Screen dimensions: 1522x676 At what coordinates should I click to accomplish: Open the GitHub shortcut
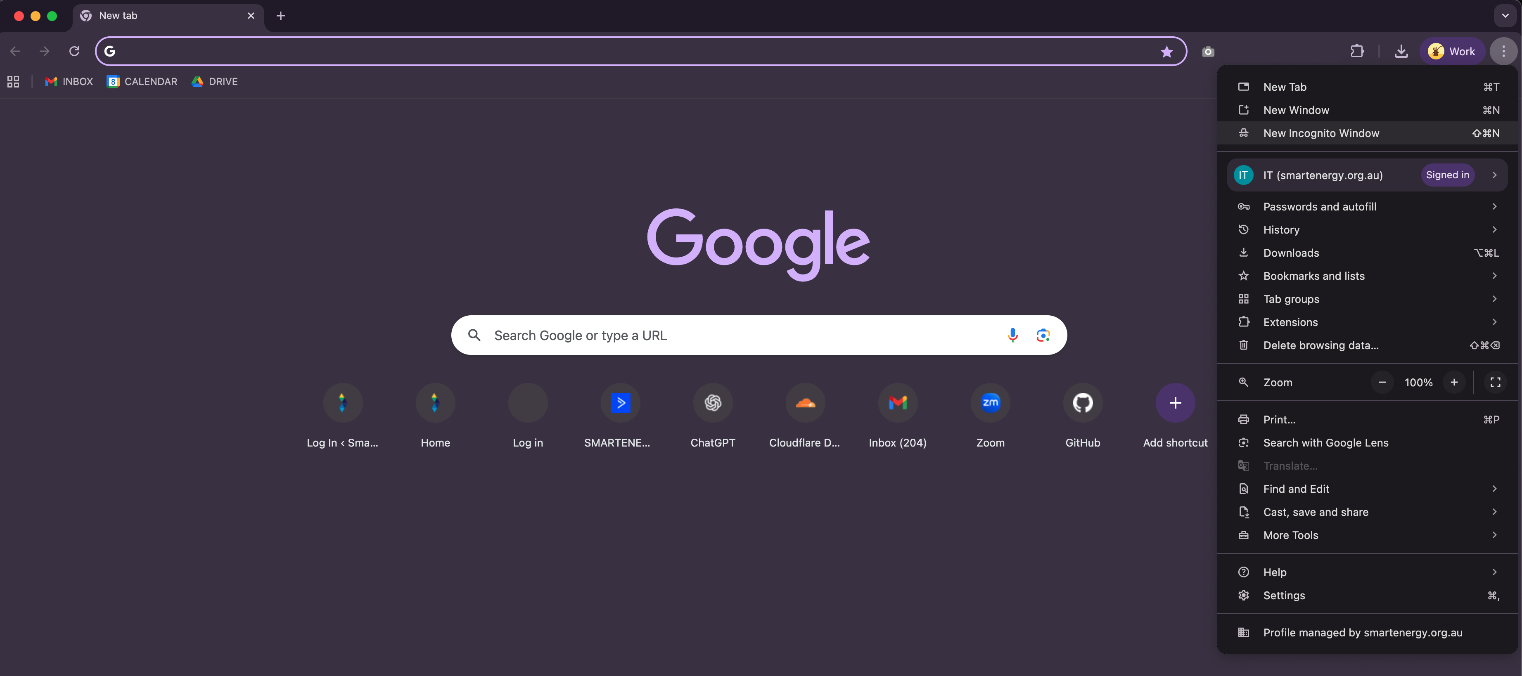[1082, 416]
